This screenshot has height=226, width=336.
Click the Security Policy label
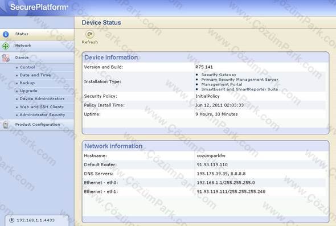pyautogui.click(x=100, y=96)
